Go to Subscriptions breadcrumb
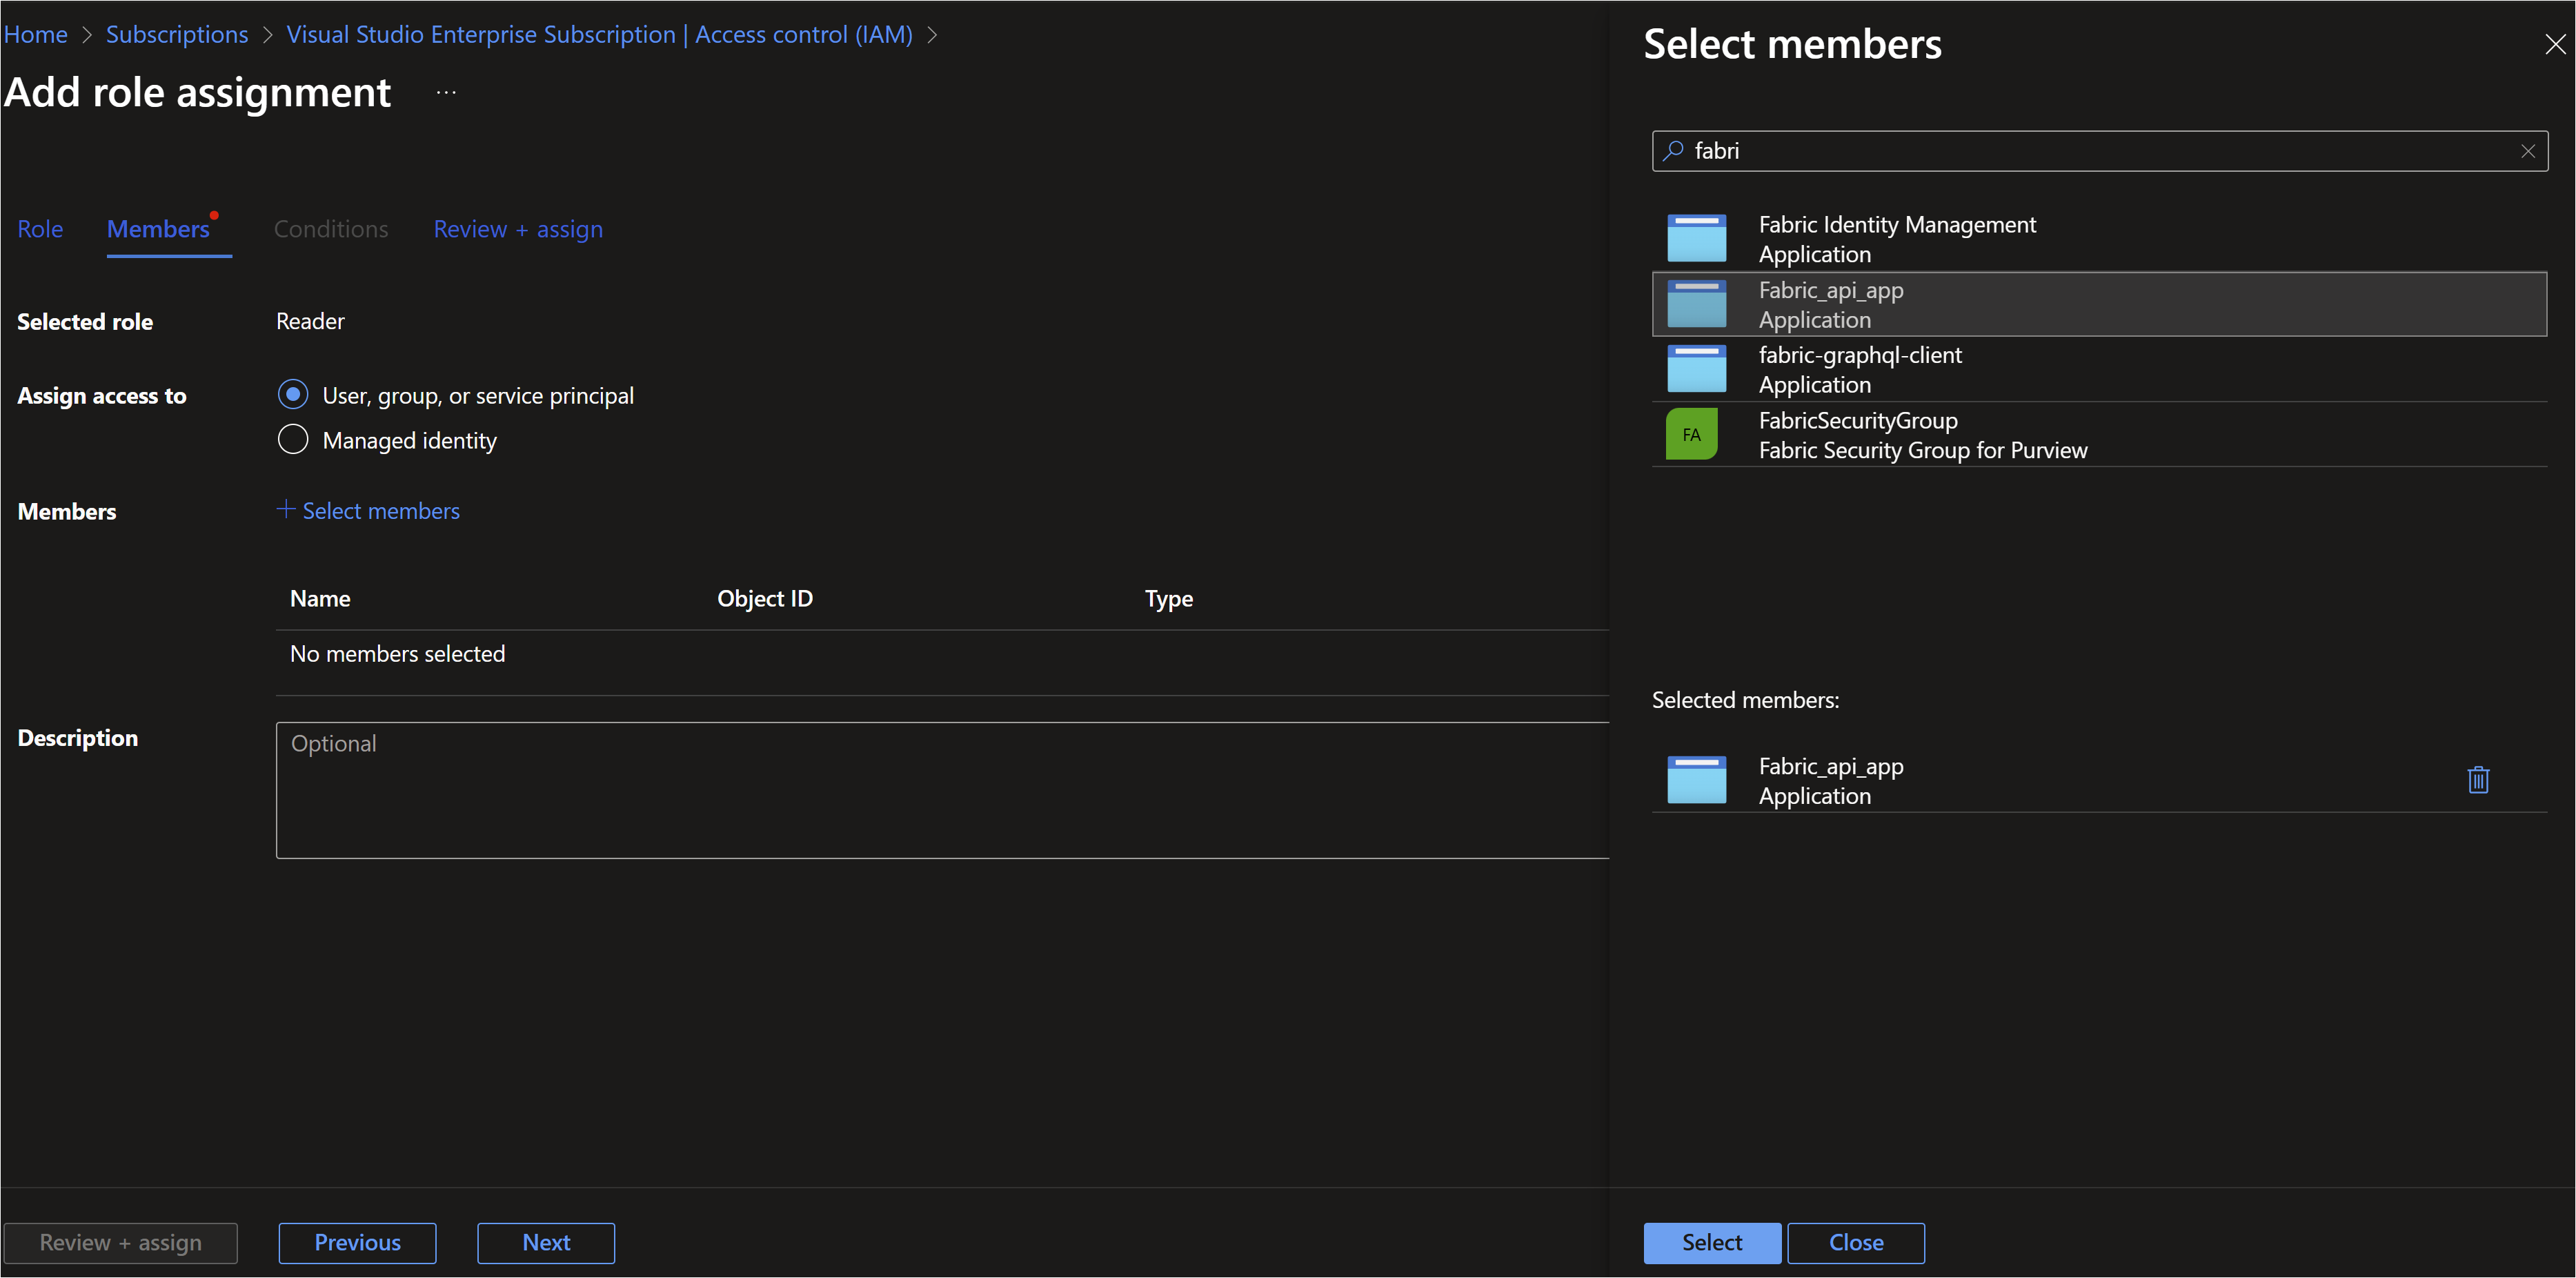Image resolution: width=2576 pixels, height=1278 pixels. pos(177,34)
